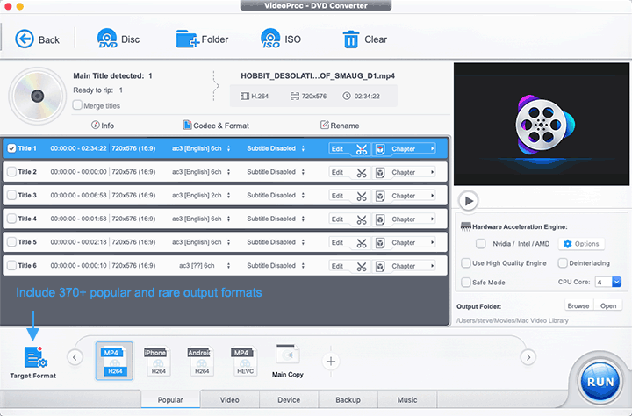Viewport: 632px width, 416px height.
Task: Check the Title 3 checkbox
Action: [11, 195]
